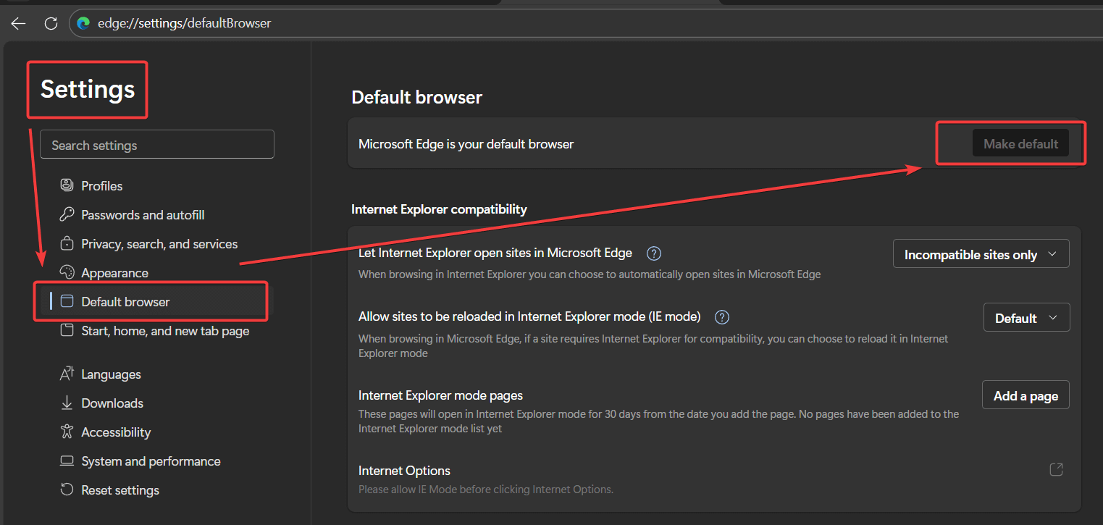Click the Profiles sidebar icon
The height and width of the screenshot is (525, 1103).
click(67, 185)
